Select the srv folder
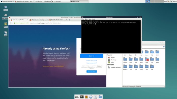Image resolution: width=177 pixels, height=99 pixels. (x=131, y=67)
